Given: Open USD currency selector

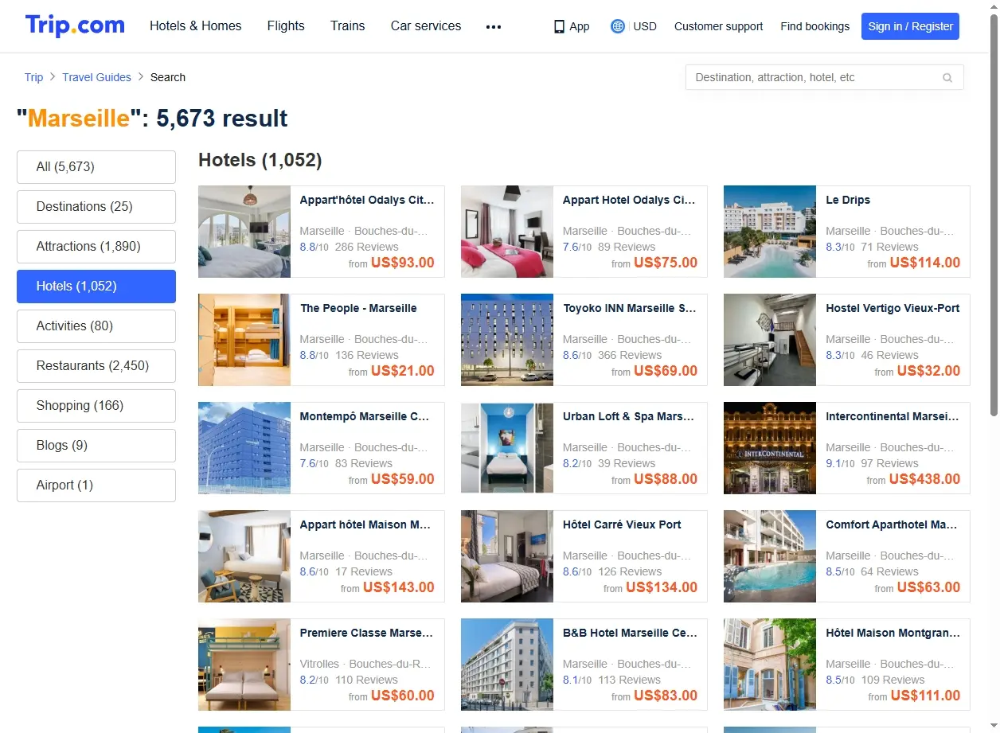Looking at the screenshot, I should pos(645,26).
